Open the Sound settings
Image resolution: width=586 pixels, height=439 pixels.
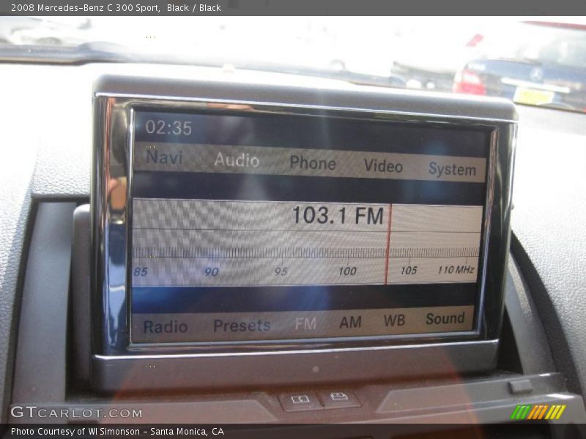point(445,318)
